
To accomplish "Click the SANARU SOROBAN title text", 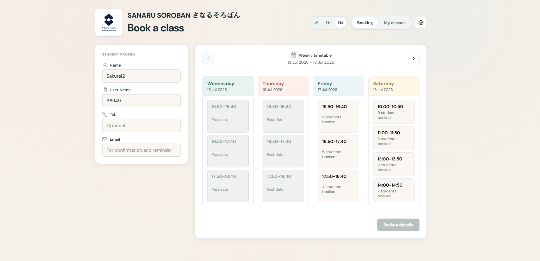I will tap(184, 15).
